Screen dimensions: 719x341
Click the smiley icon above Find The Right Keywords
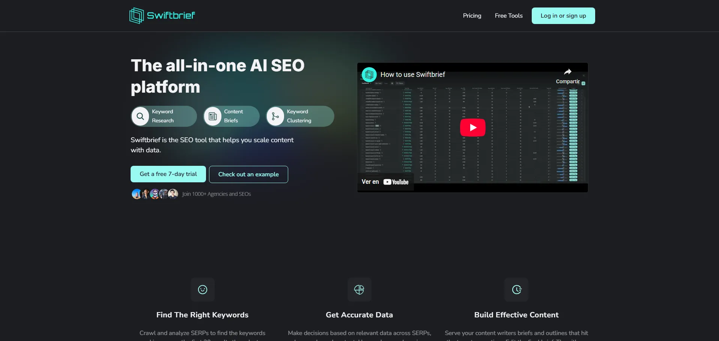coord(203,290)
